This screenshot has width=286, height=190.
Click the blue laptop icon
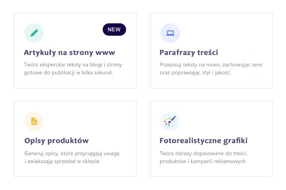click(170, 33)
